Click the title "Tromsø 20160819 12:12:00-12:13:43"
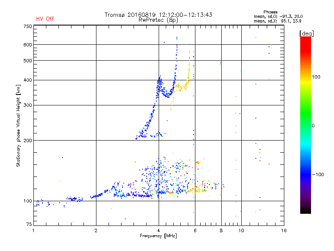The width and height of the screenshot is (334, 251). click(158, 15)
